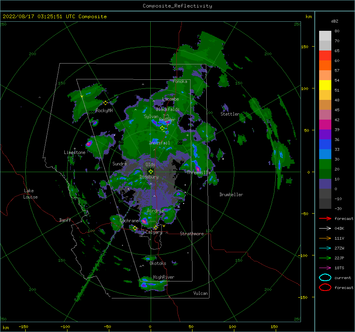Click the Okotoks label
This screenshot has height=332, width=355.
[x=158, y=263]
